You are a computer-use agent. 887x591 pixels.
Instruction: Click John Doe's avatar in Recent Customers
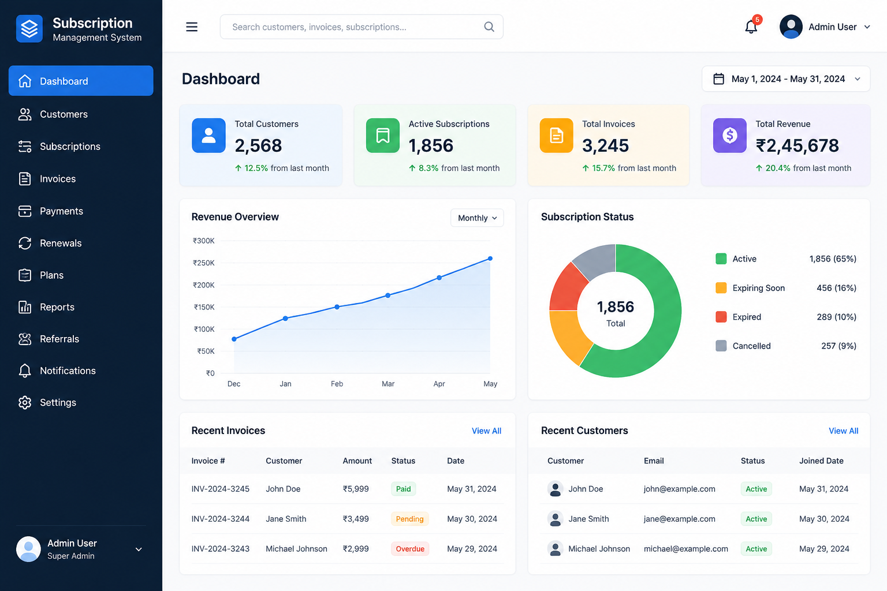tap(555, 489)
